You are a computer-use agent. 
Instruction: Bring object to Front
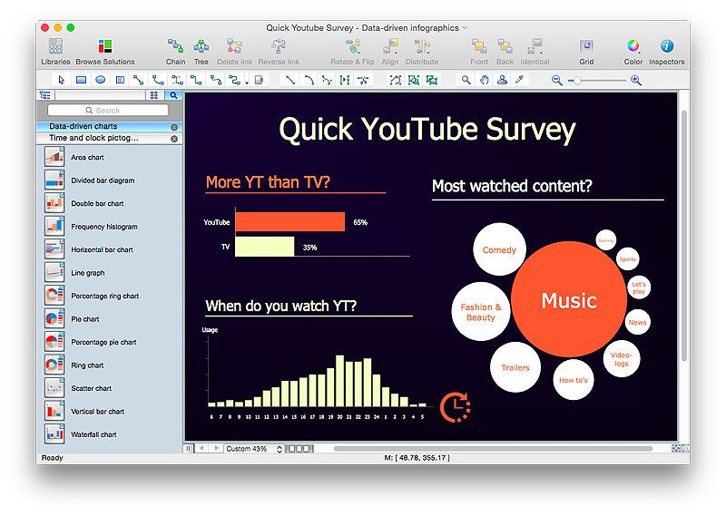(x=479, y=52)
